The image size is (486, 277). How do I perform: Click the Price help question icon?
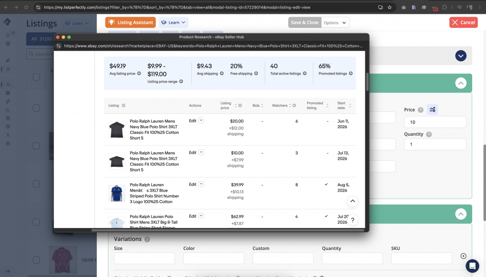421,110
